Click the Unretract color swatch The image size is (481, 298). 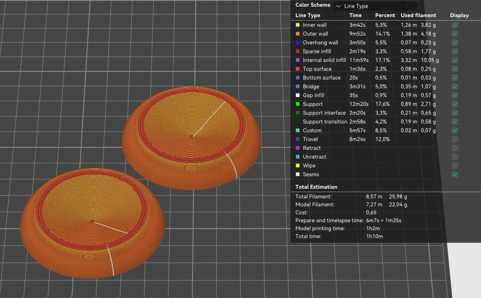coord(298,157)
